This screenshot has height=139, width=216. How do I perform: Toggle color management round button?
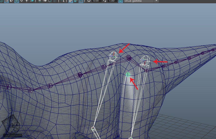tap(120, 1)
